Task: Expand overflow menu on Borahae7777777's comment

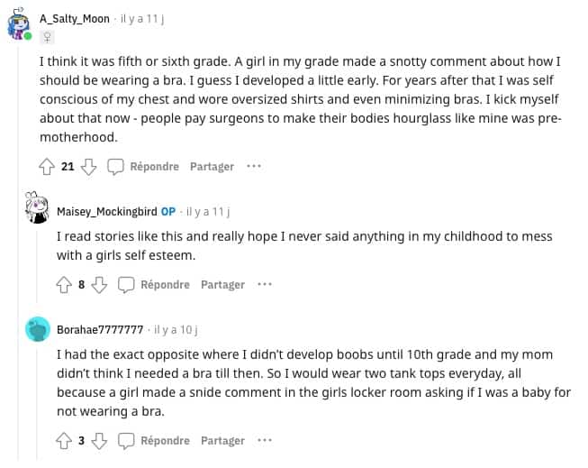Action: pyautogui.click(x=264, y=441)
